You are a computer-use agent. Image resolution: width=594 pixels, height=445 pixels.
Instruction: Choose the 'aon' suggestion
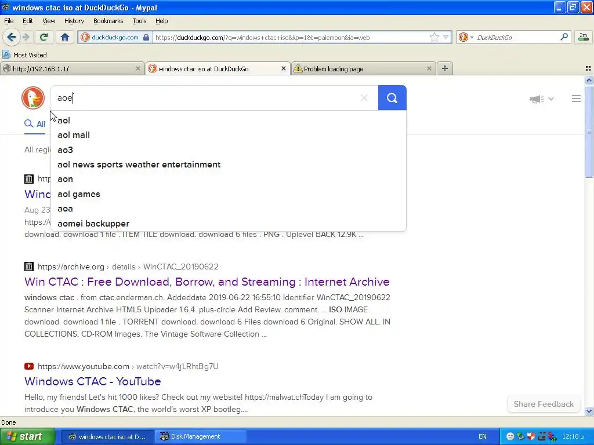click(229, 179)
